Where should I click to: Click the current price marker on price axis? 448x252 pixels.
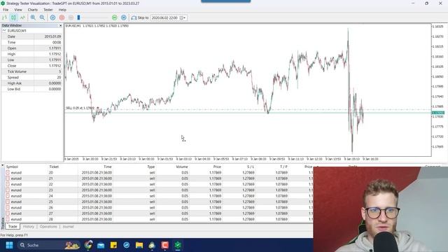pyautogui.click(x=438, y=113)
